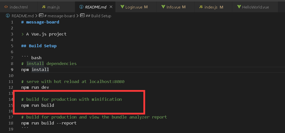The image size is (285, 133).
Task: Click the JS icon on index.js tab
Action: coord(201,7)
